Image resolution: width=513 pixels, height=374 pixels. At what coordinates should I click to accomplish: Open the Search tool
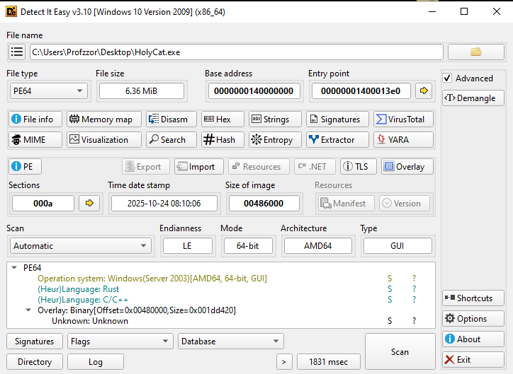point(171,140)
